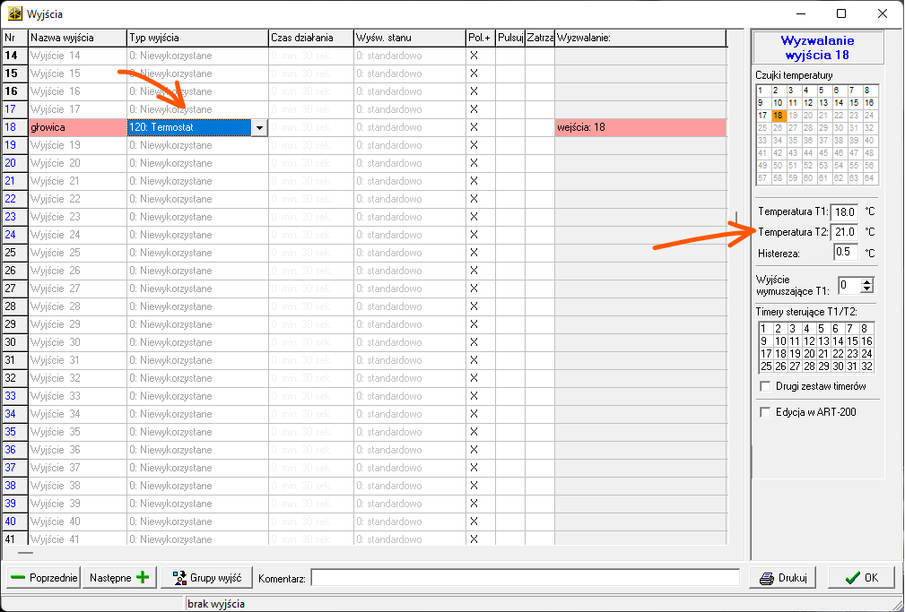Click the Temperatura T2 value field

(x=844, y=233)
